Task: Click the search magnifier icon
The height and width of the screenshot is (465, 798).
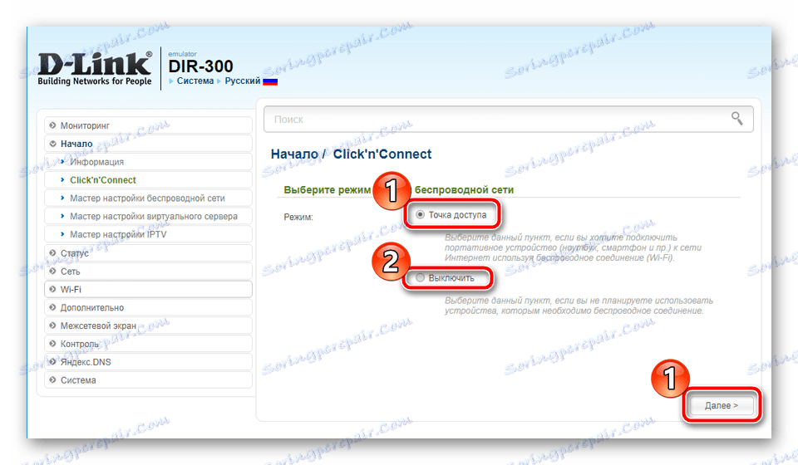Action: click(x=736, y=119)
